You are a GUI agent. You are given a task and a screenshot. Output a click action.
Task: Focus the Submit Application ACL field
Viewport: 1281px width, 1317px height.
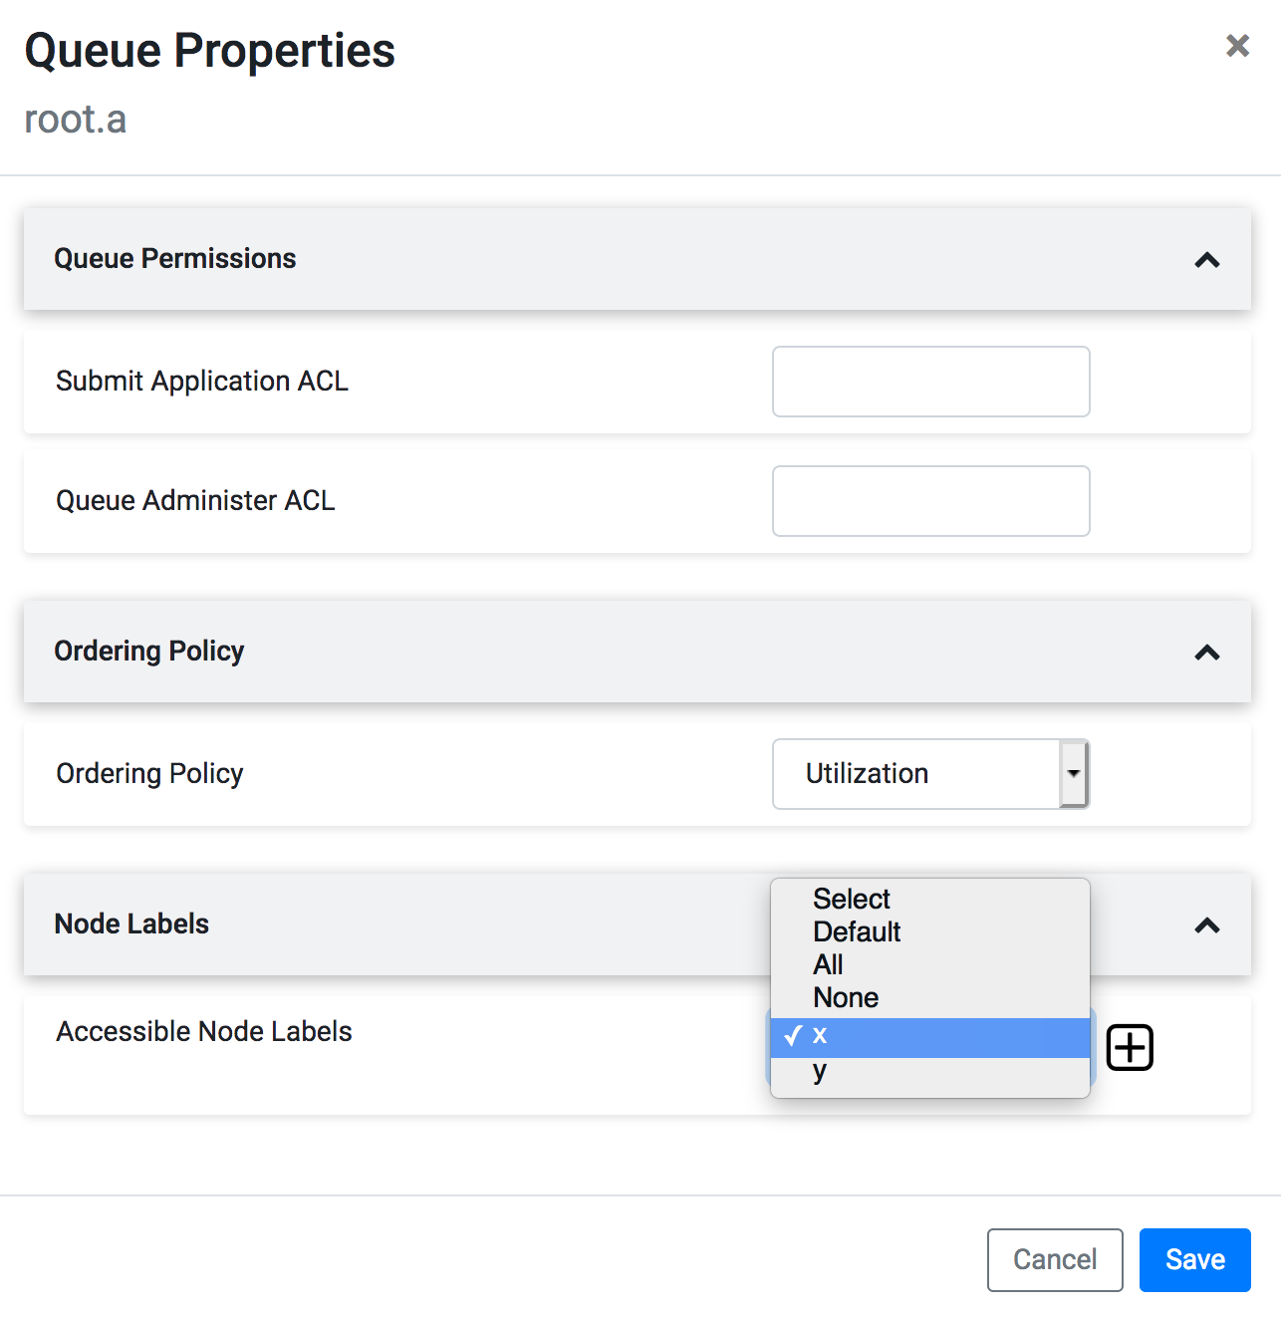[x=930, y=382]
